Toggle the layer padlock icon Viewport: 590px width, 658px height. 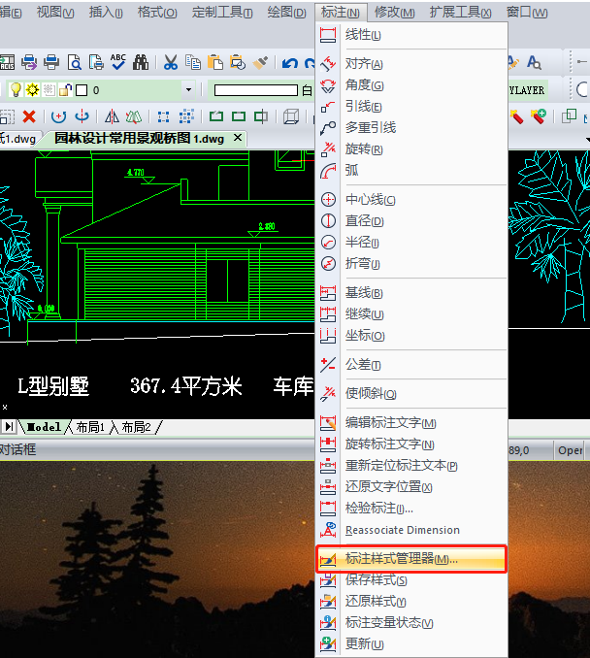pos(64,90)
